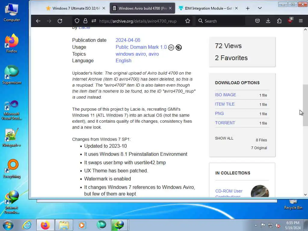Open the Firefox downloads panel
The width and height of the screenshot is (308, 231).
268,21
